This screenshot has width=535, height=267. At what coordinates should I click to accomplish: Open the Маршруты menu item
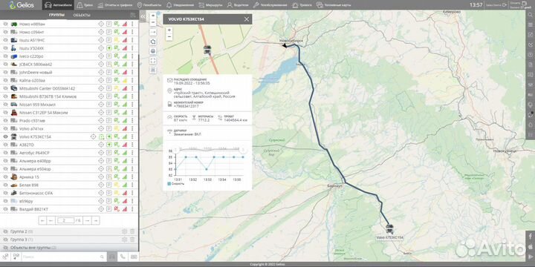point(210,5)
